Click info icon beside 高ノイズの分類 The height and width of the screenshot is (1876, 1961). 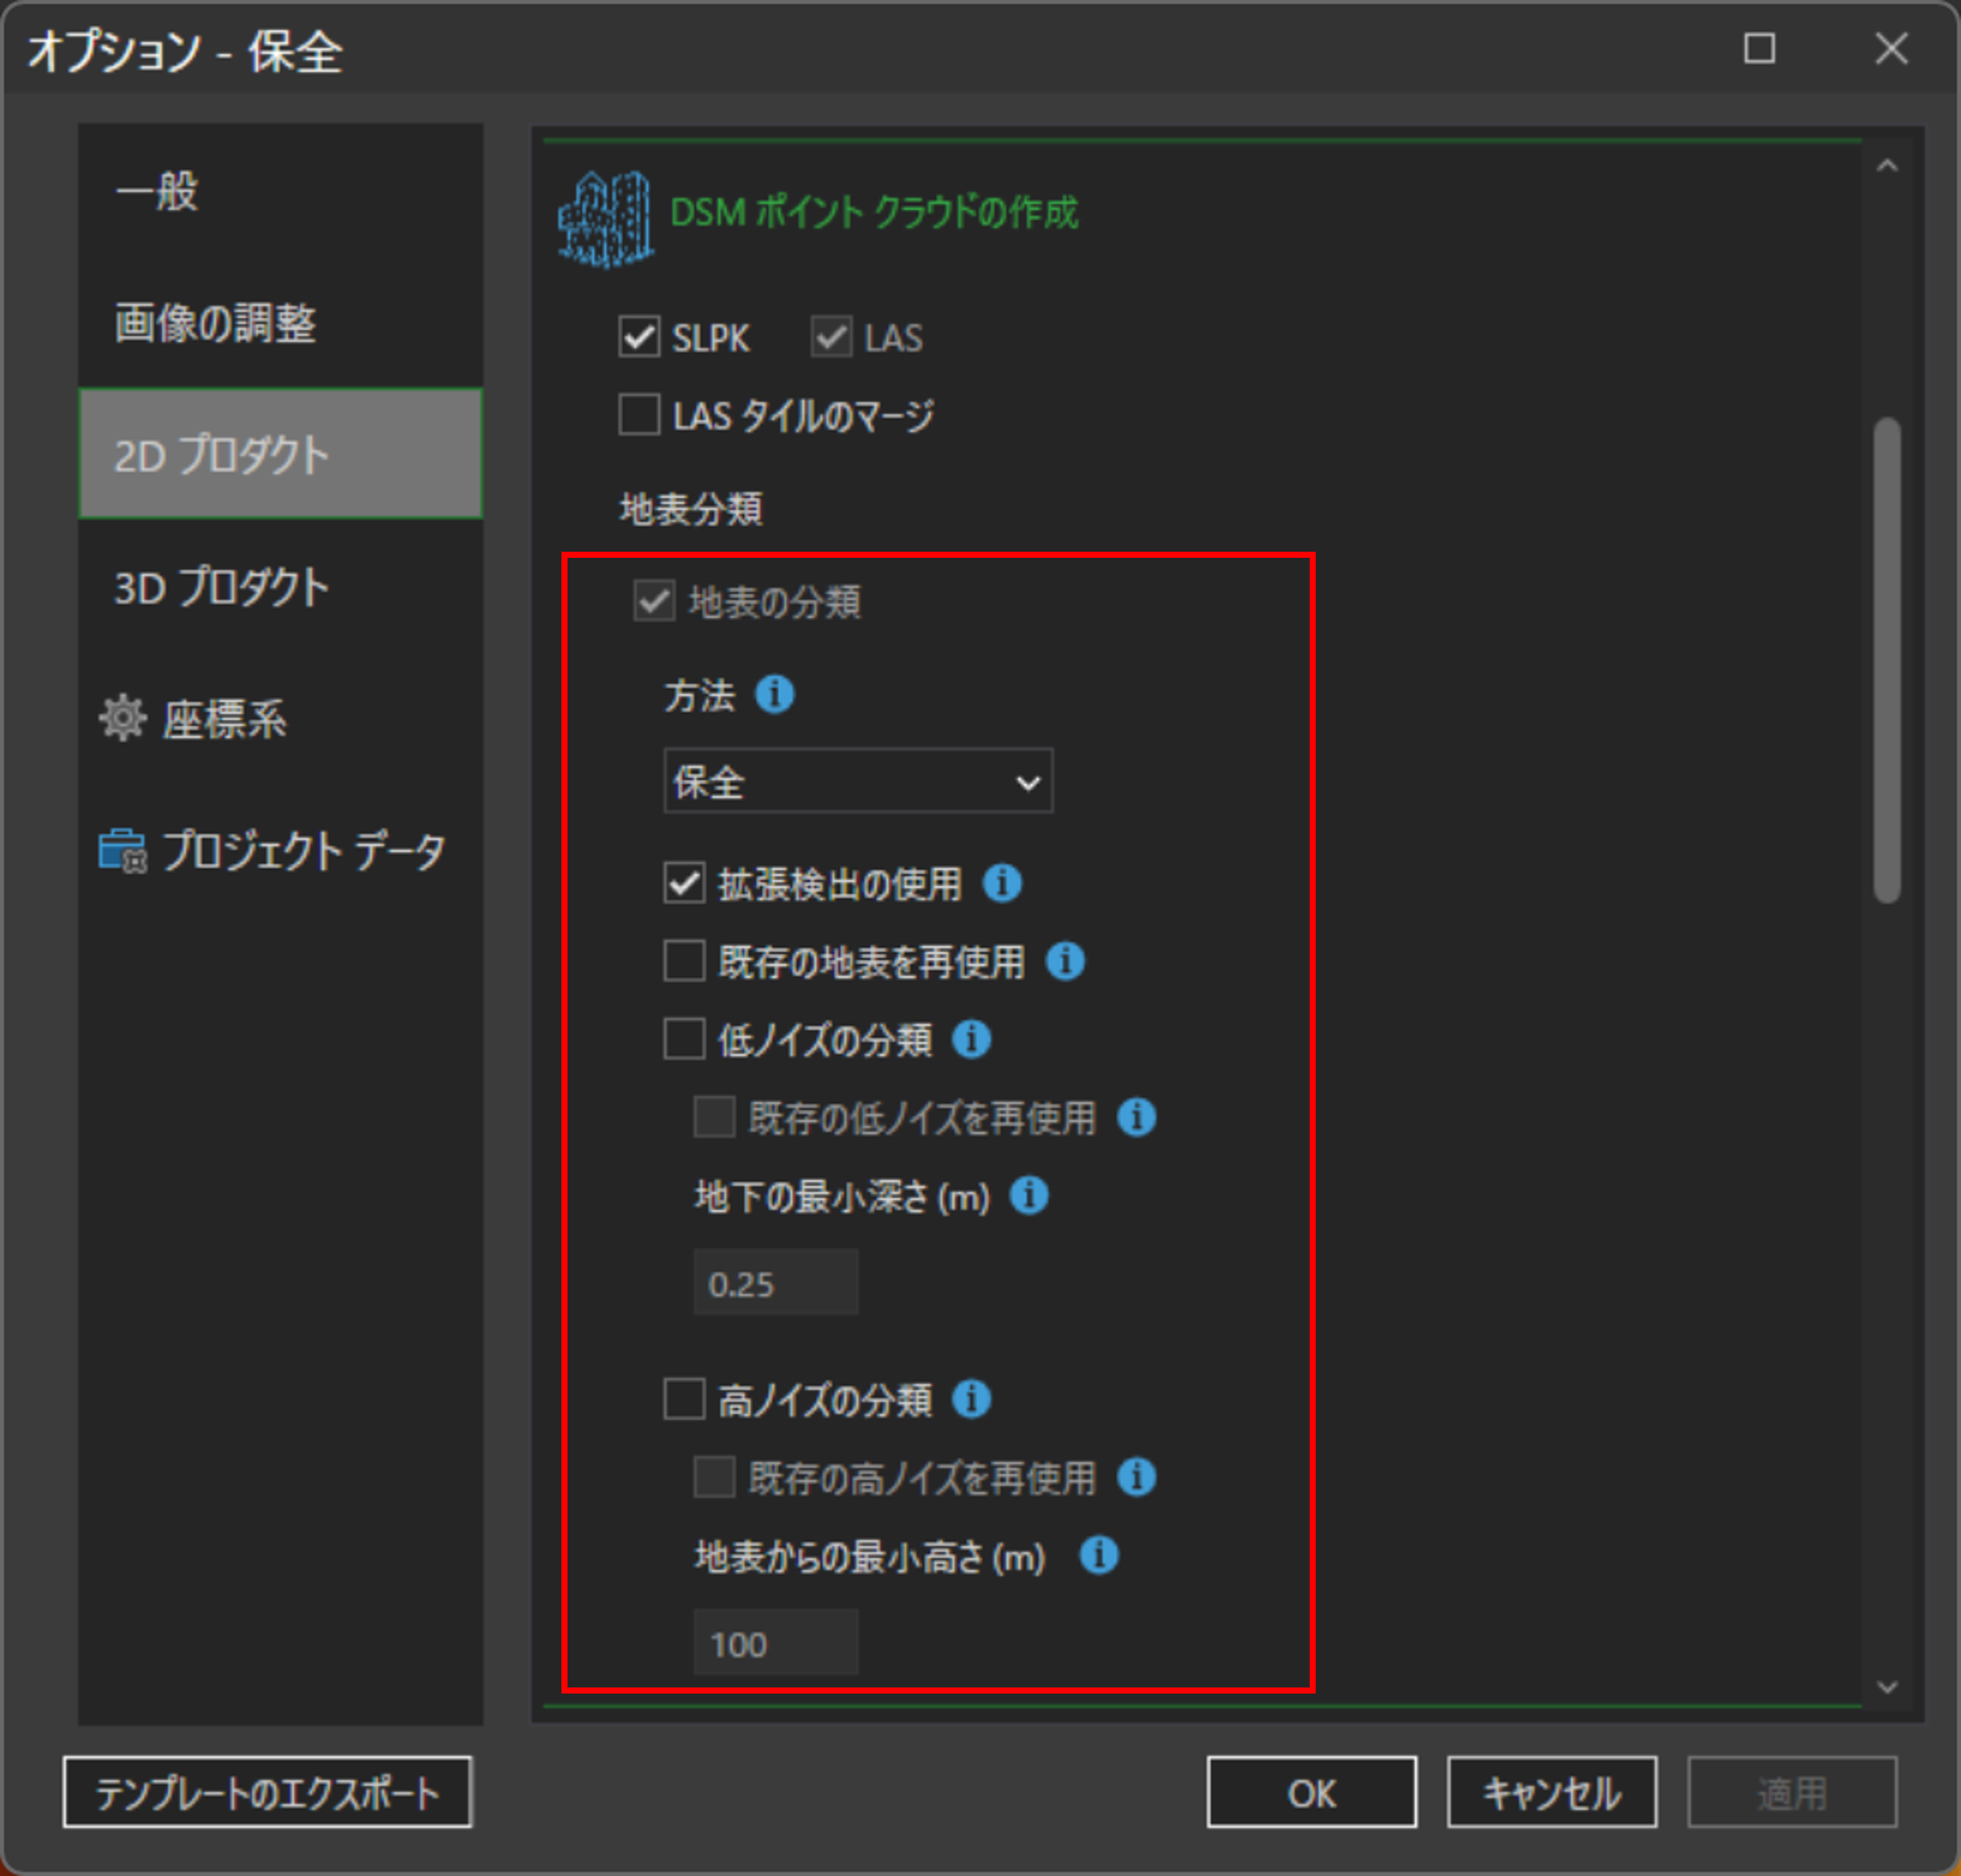tap(971, 1399)
